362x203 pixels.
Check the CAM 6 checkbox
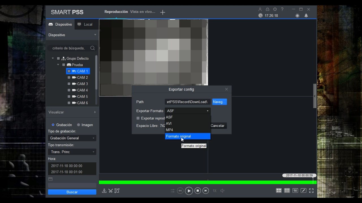[69, 103]
